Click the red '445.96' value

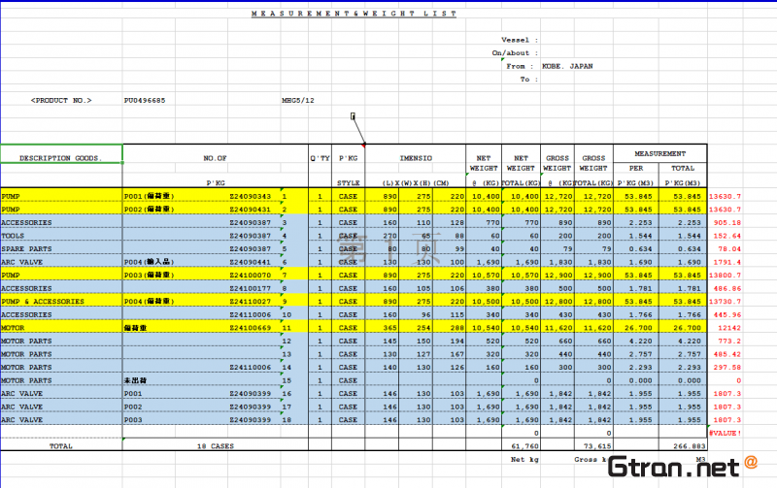click(727, 314)
